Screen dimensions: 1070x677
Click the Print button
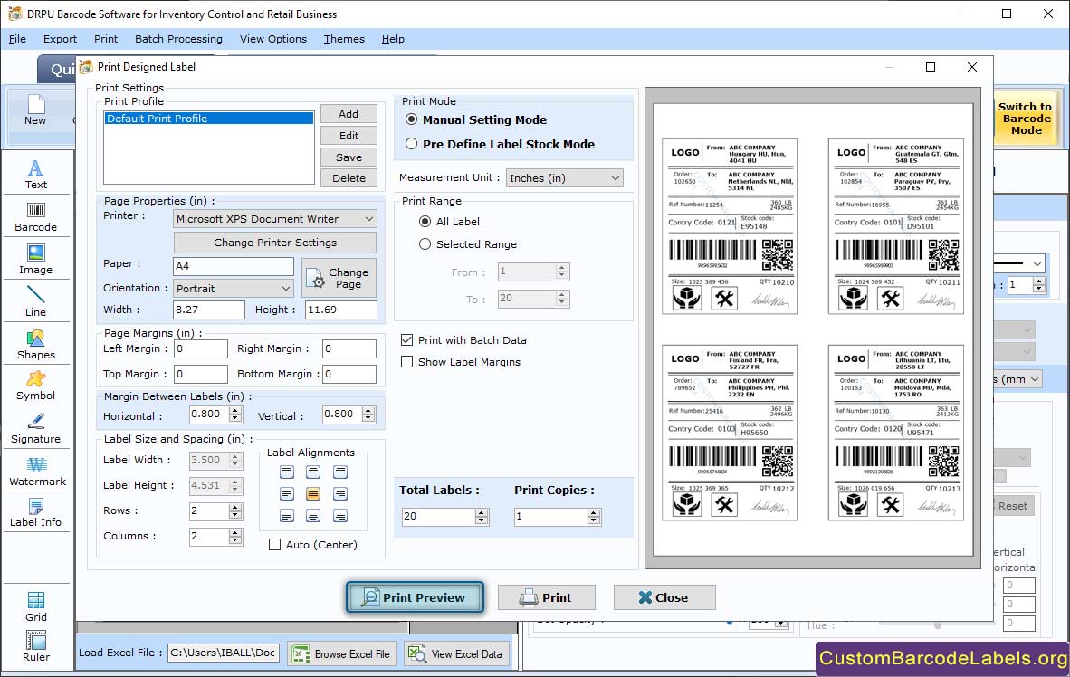tap(546, 597)
